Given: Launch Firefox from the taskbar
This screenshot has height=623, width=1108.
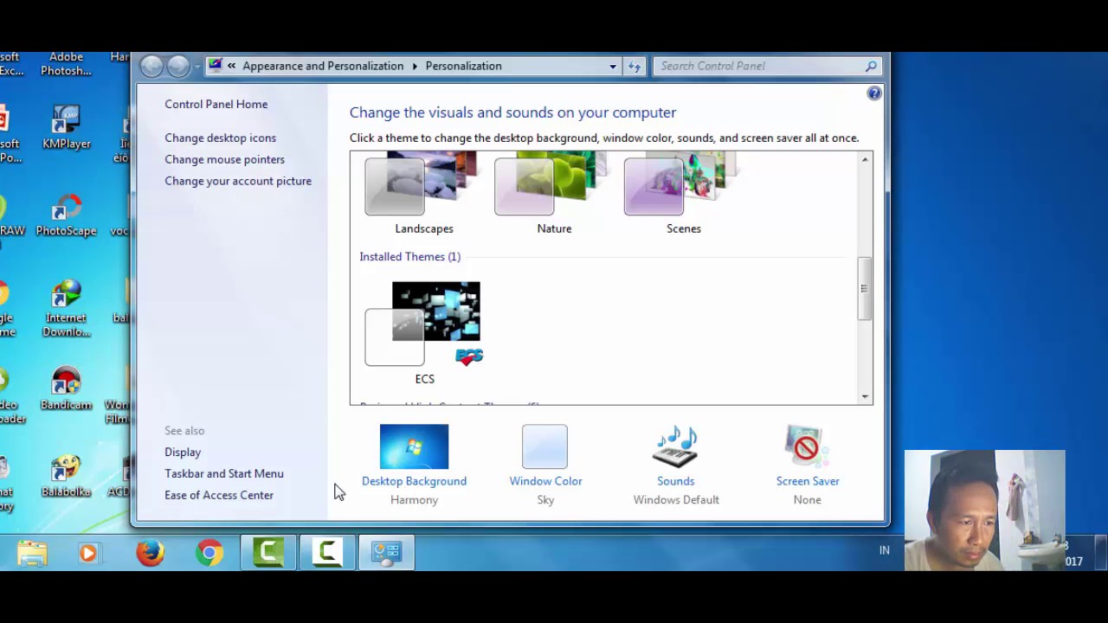Looking at the screenshot, I should coord(150,553).
